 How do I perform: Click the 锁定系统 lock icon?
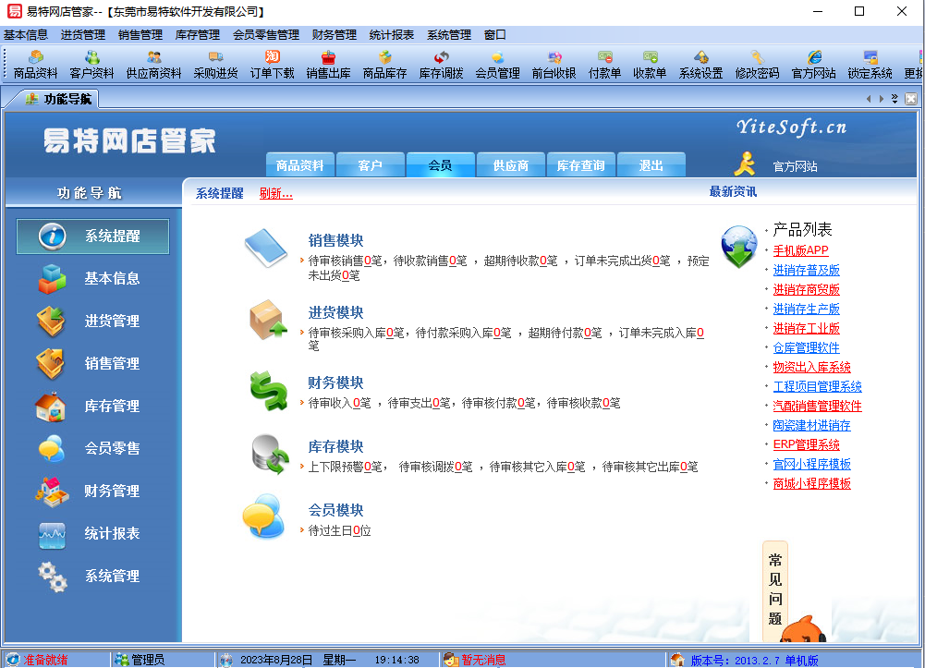tap(869, 65)
